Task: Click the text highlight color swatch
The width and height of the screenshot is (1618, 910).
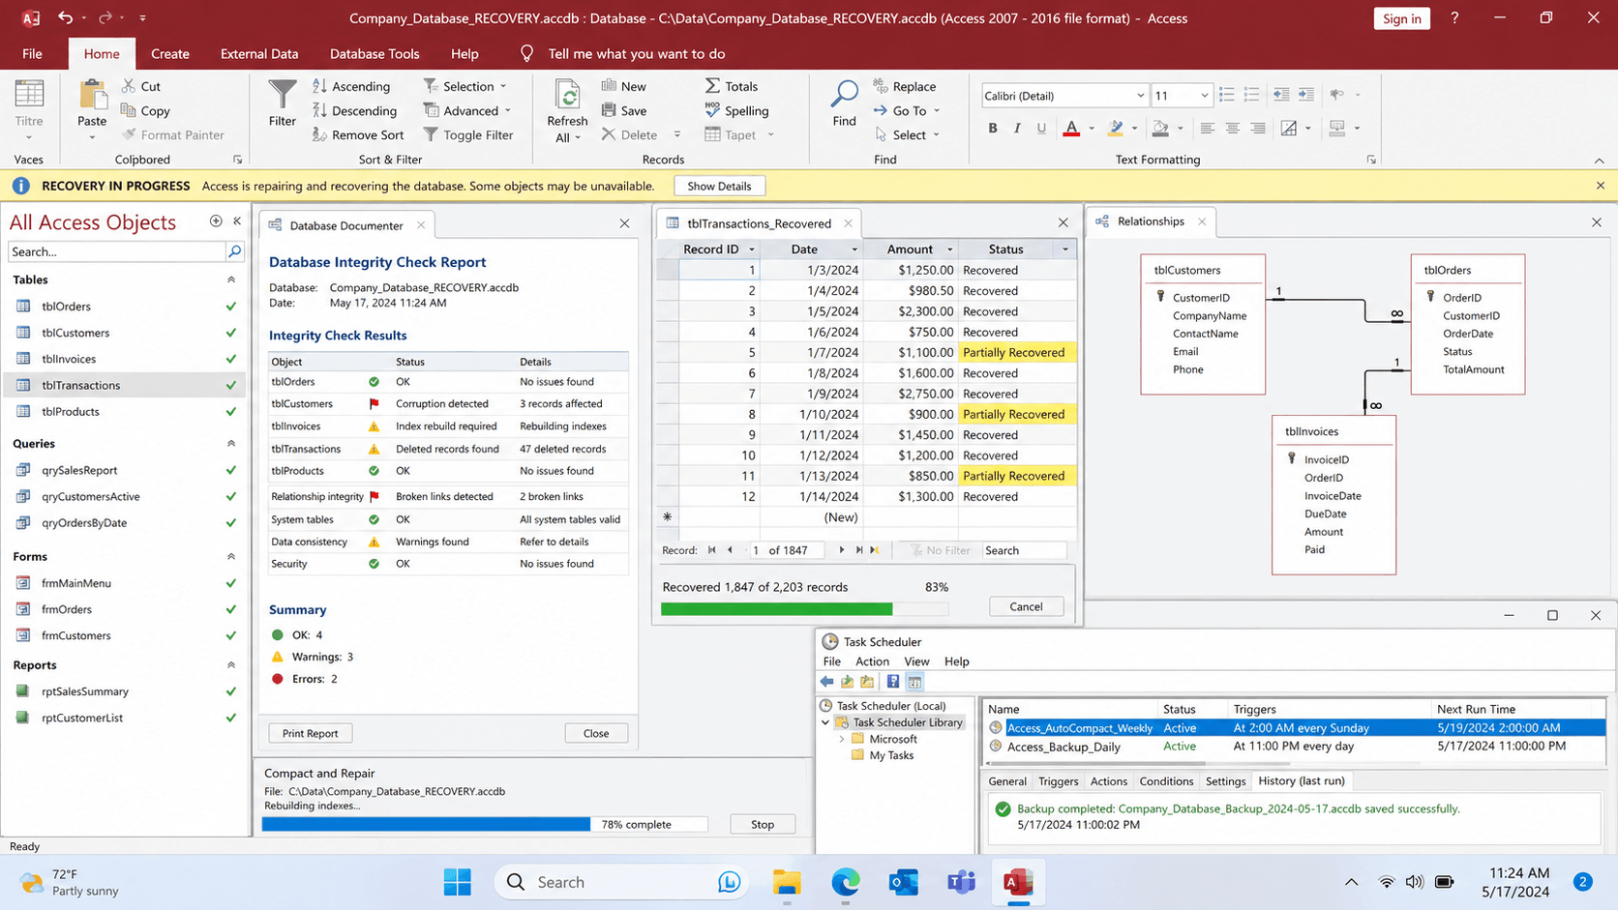Action: (x=1116, y=128)
